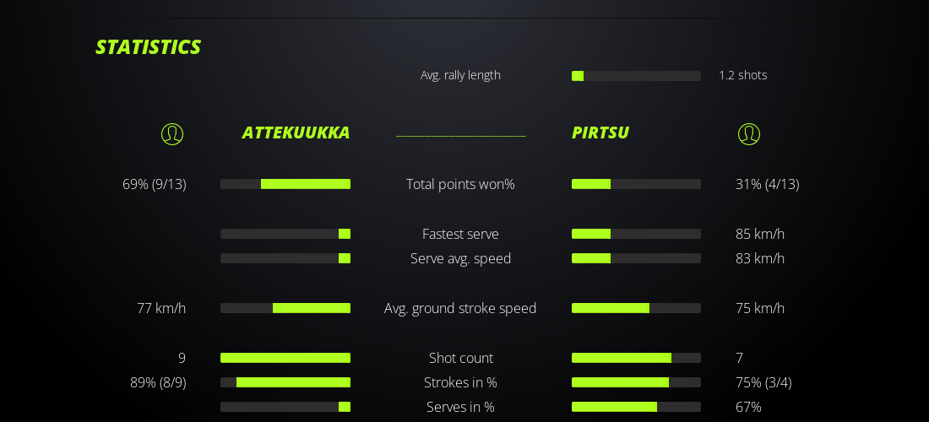Click the STATISTICS heading
Viewport: 929px width, 422px height.
[x=148, y=47]
